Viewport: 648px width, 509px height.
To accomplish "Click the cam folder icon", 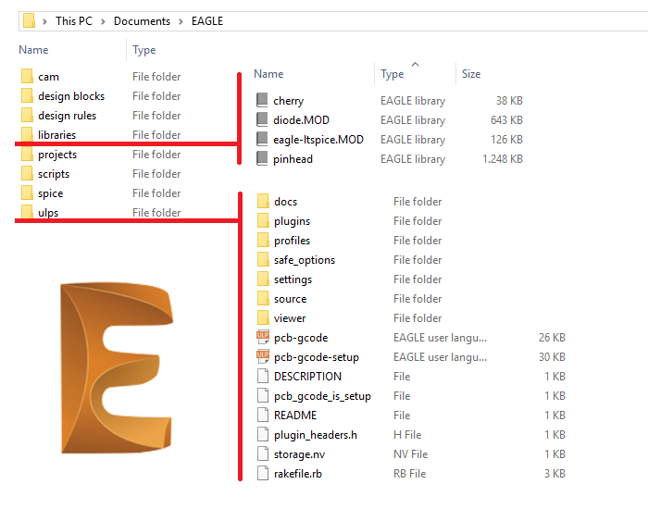I will tap(27, 77).
